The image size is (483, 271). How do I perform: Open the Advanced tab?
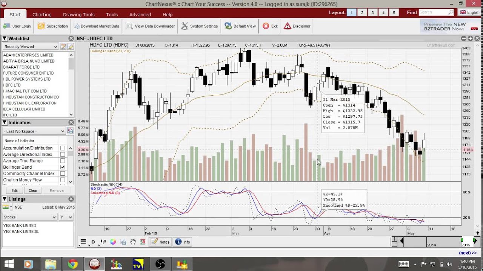[140, 14]
